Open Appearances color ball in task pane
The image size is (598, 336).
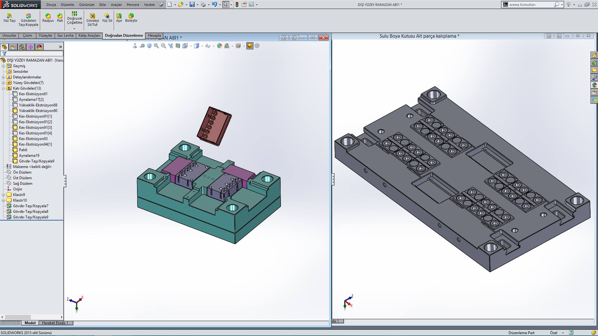[x=594, y=85]
